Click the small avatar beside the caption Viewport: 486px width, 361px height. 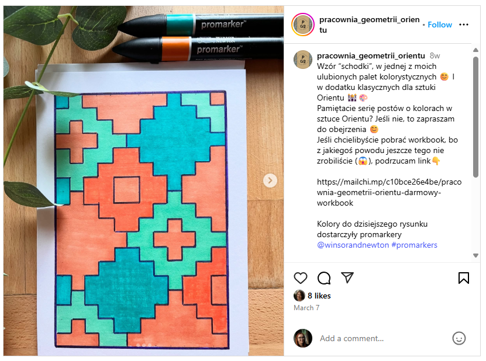tap(303, 60)
